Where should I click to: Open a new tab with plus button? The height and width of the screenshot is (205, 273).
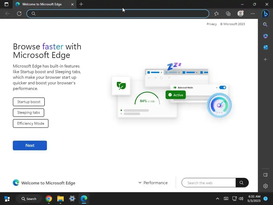click(81, 4)
